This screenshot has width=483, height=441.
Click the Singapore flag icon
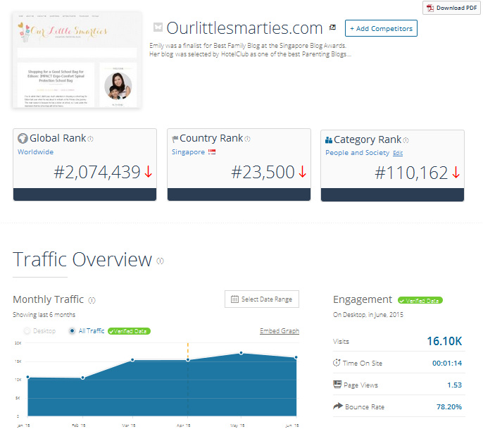tap(212, 151)
